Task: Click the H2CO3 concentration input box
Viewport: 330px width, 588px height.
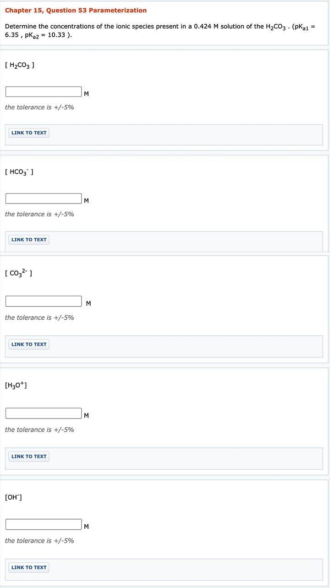Action: tap(43, 91)
